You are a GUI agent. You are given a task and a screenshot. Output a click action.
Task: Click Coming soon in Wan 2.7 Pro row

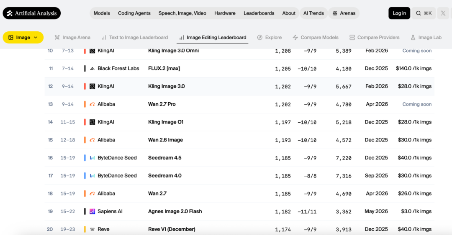[417, 104]
